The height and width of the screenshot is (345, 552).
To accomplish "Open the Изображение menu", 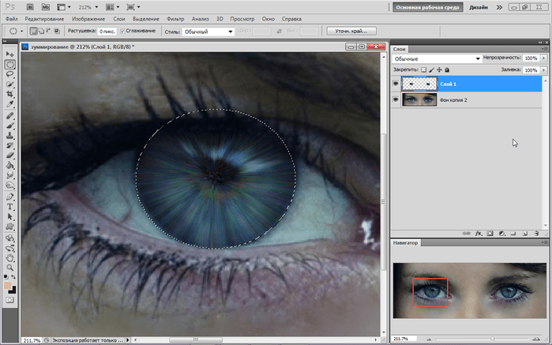I will (x=87, y=17).
